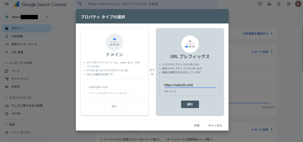This screenshot has width=303, height=142.
Task: Click the キャンセル button in dialog
Action: point(215,125)
